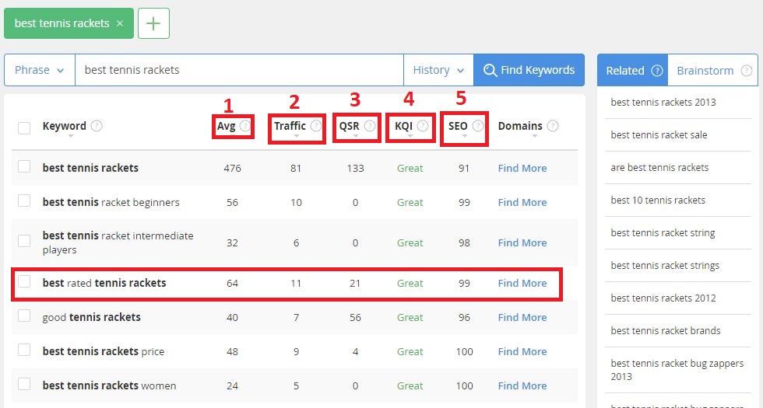The height and width of the screenshot is (408, 763).
Task: Select related keyword 'best tennis racket strings'
Action: coord(665,265)
